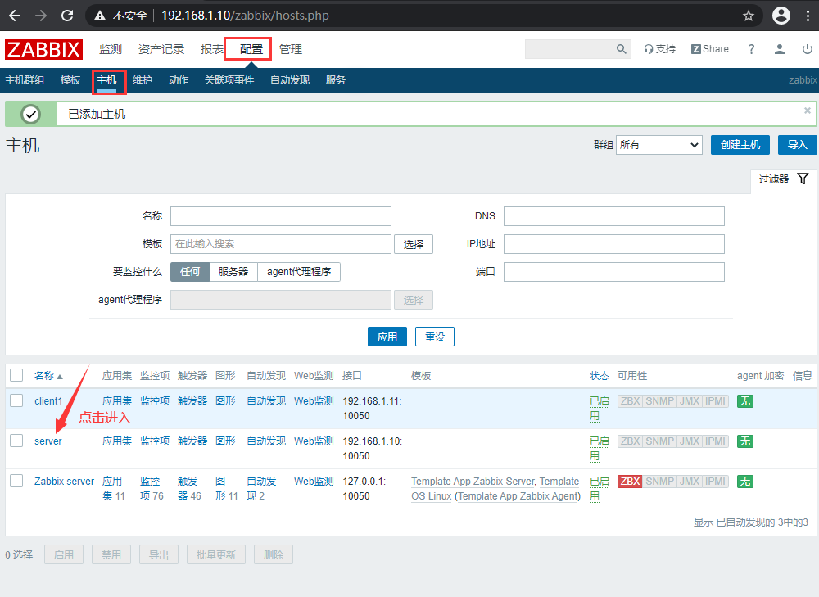Viewport: 819px width, 597px height.
Task: Open the Share link
Action: 710,49
